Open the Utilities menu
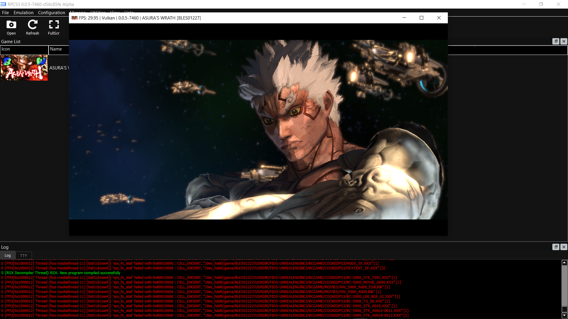The width and height of the screenshot is (568, 319). [x=98, y=12]
